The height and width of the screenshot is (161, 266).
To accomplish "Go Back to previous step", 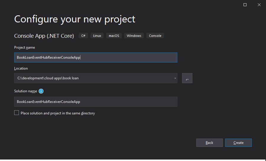I will [209, 143].
